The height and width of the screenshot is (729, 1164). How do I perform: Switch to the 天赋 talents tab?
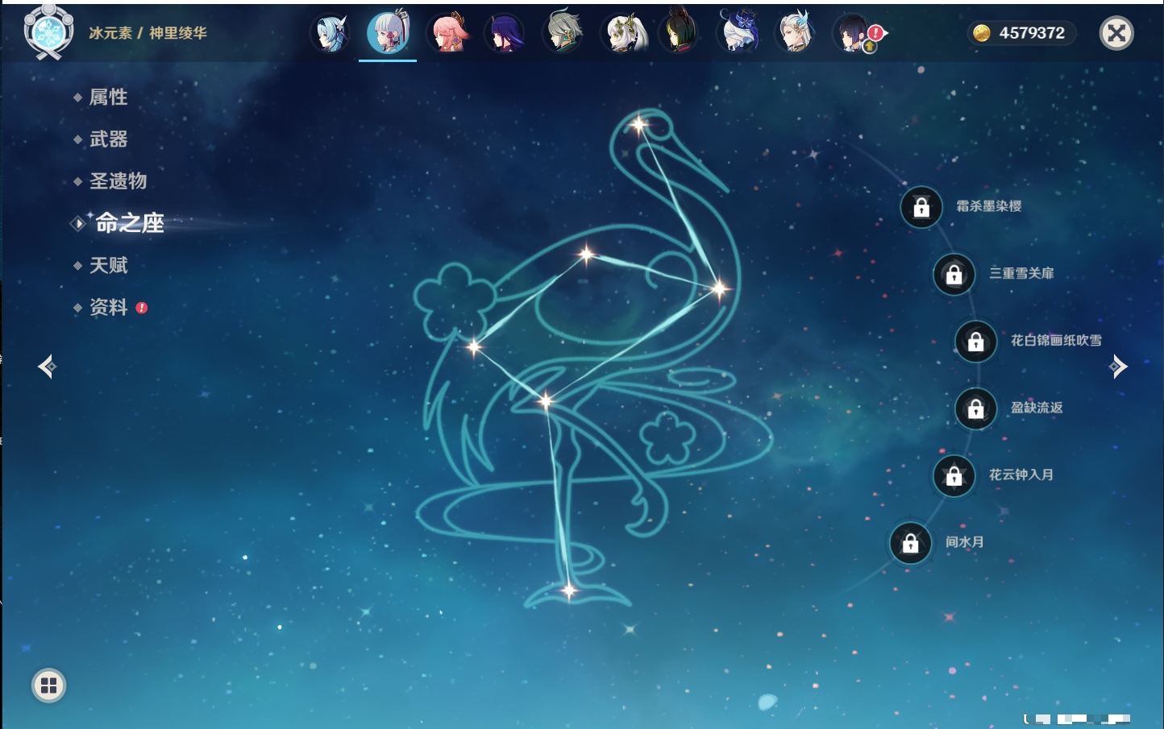tap(108, 265)
